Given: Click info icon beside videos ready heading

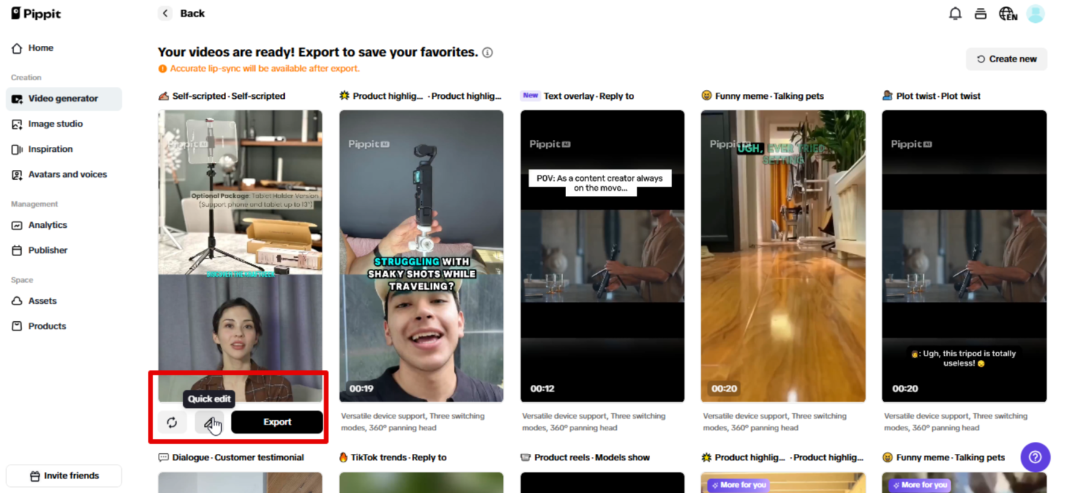Looking at the screenshot, I should (x=488, y=52).
